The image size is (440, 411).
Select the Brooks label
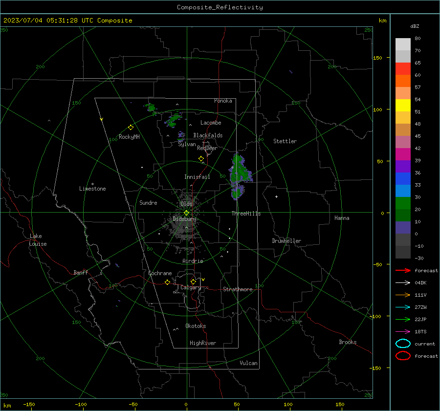348,342
